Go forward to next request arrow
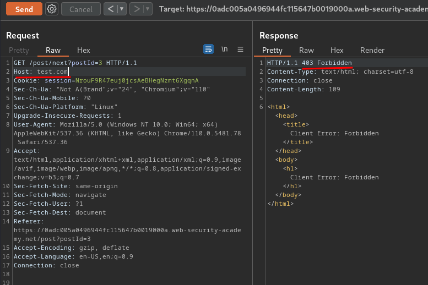 (137, 9)
